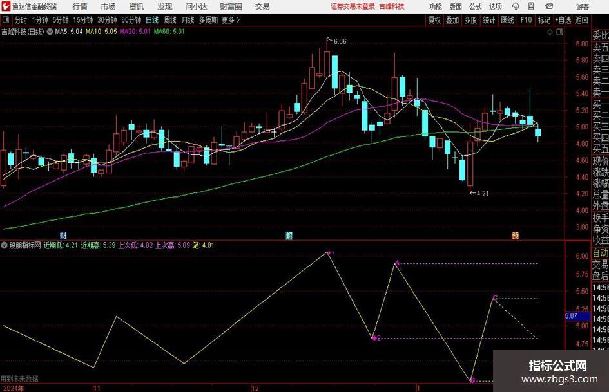Screen dimensions: 609x392
Task: Open the mail envelope icon
Action: [x=549, y=6]
